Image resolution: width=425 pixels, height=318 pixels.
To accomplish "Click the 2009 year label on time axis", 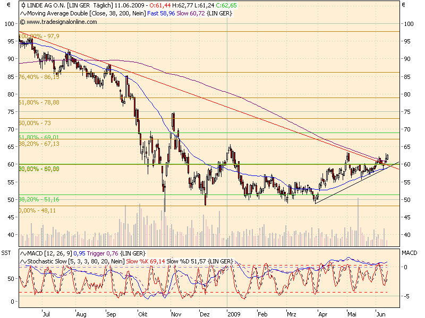I will (x=234, y=314).
